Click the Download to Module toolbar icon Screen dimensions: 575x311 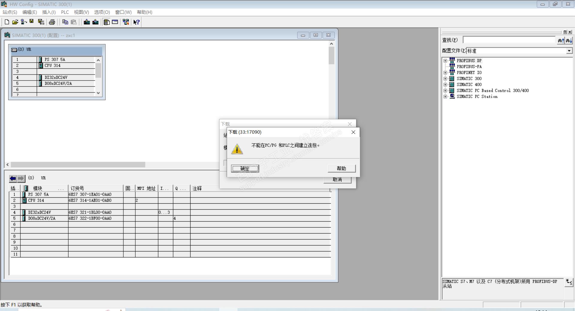(87, 22)
